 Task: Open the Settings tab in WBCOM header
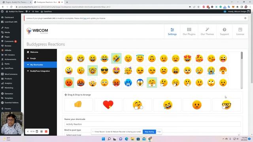point(172,32)
